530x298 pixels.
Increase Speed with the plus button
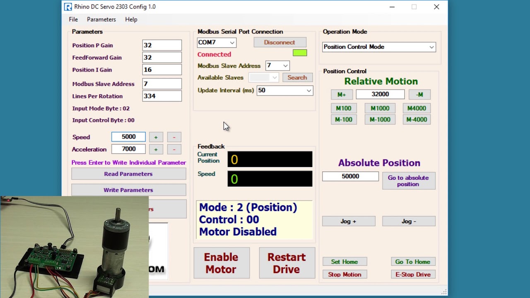click(x=156, y=137)
